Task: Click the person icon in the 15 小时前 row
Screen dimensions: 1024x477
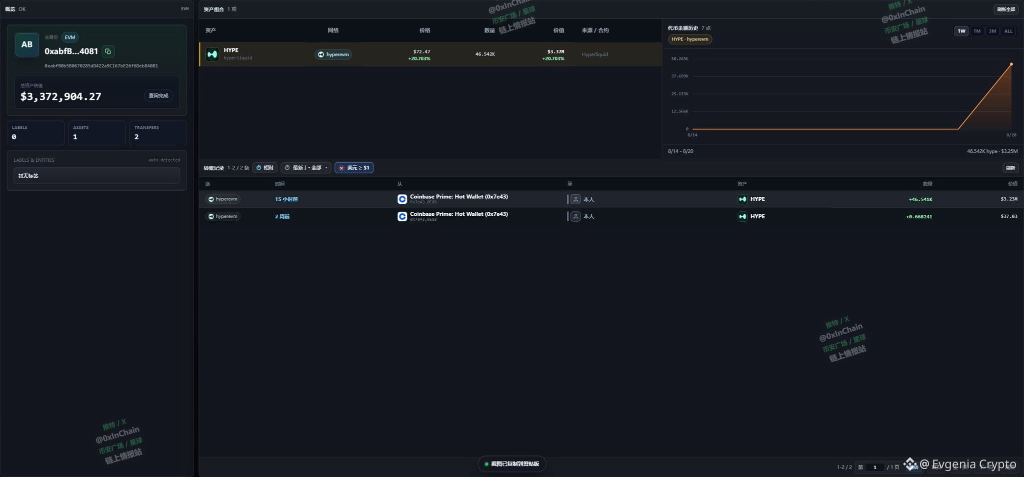Action: point(575,199)
